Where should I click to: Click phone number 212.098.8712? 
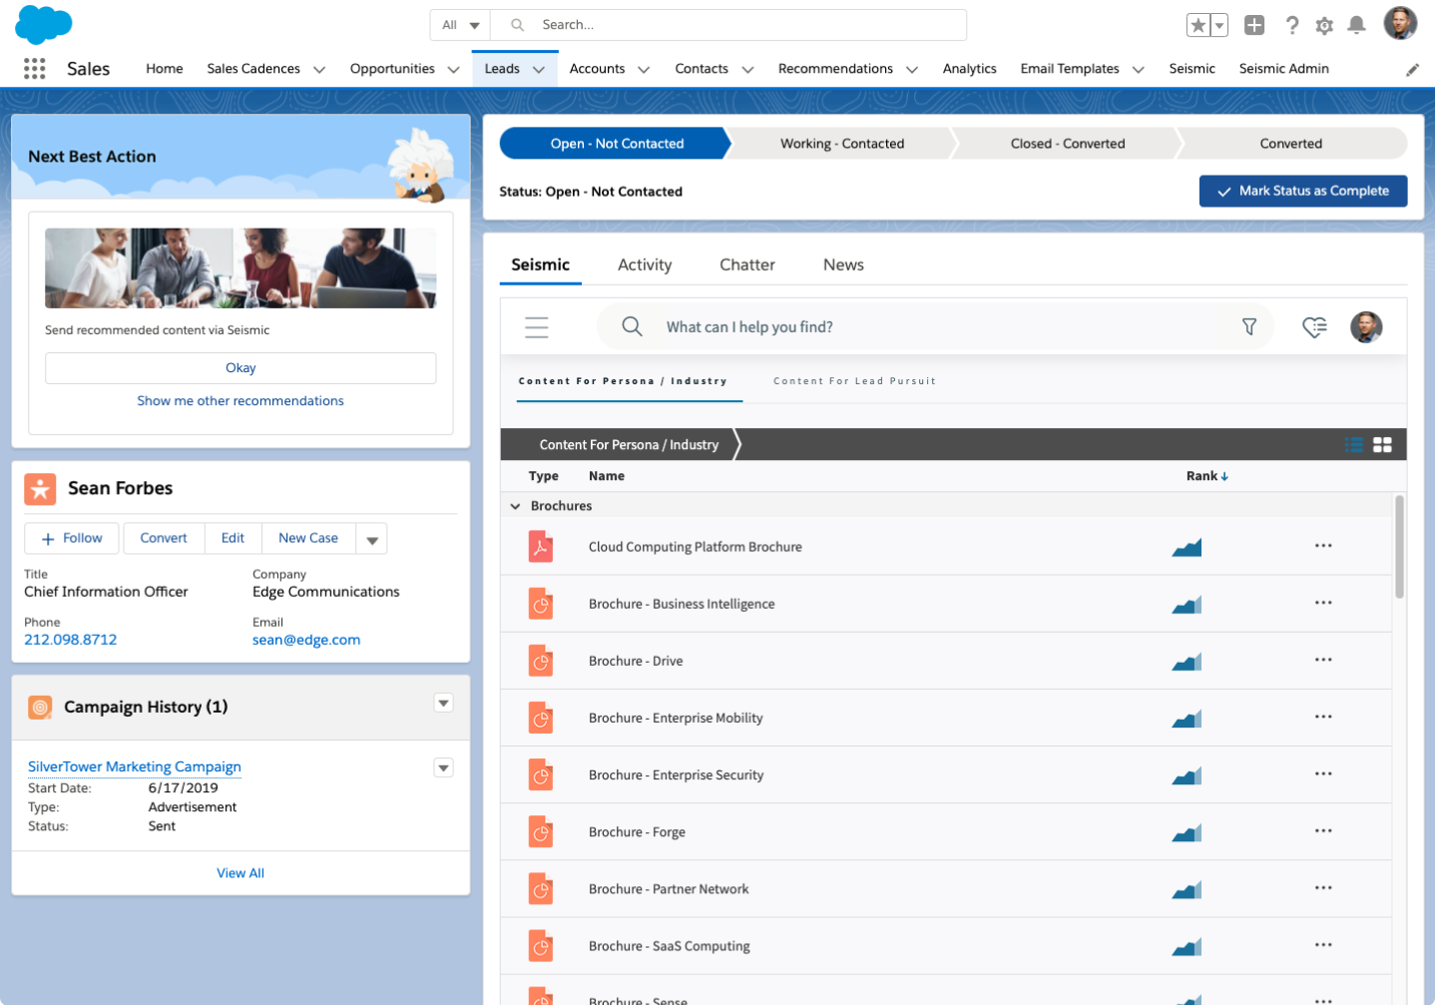pyautogui.click(x=71, y=640)
